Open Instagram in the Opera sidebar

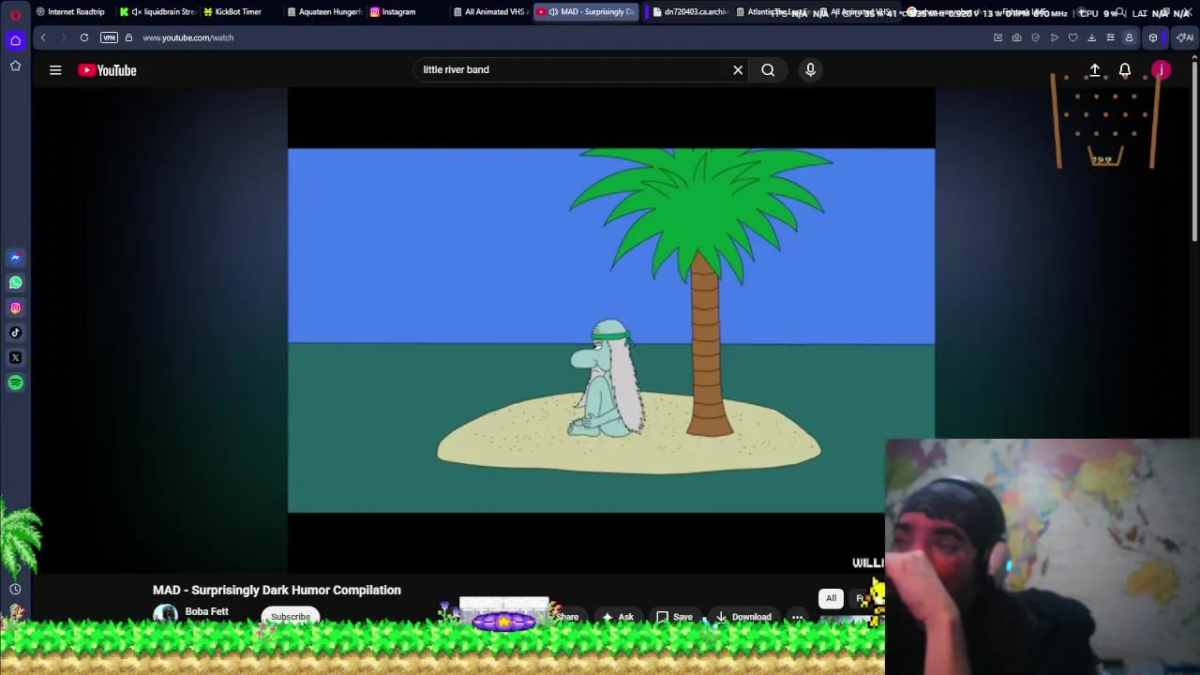[15, 307]
